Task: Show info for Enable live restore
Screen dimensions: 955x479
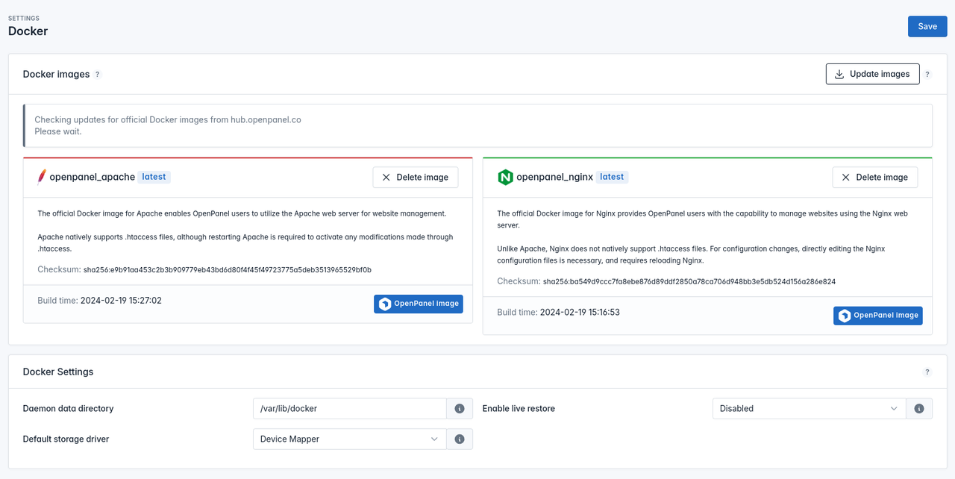Action: [x=919, y=408]
